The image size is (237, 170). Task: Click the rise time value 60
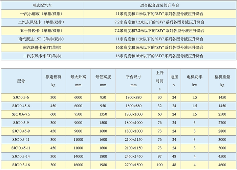click(159, 114)
